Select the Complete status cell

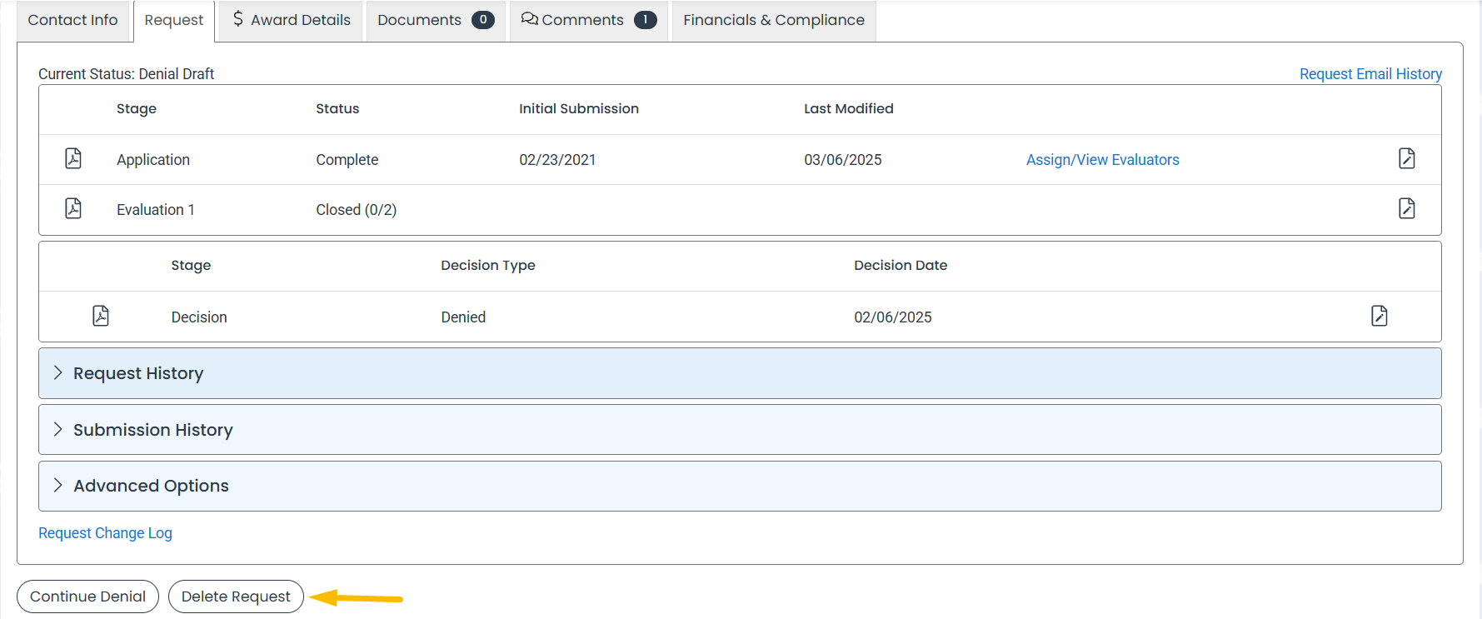click(x=347, y=160)
